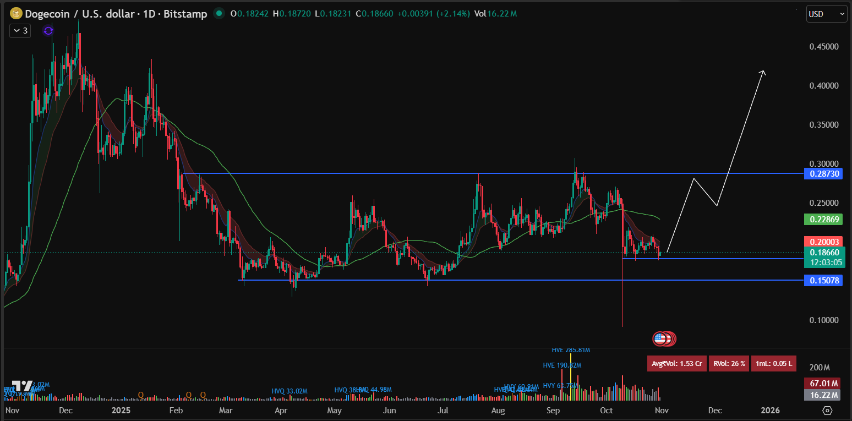852x421 pixels.
Task: Select the 0.28730 blue price label
Action: (823, 174)
